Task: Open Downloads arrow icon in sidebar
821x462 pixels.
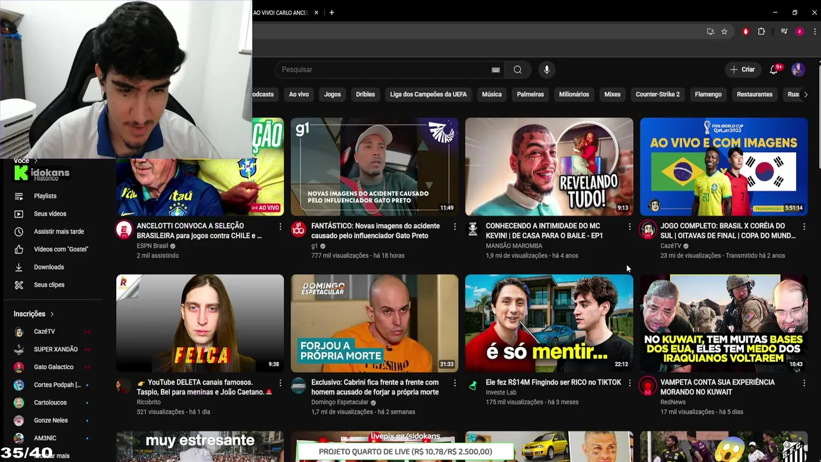Action: [19, 267]
